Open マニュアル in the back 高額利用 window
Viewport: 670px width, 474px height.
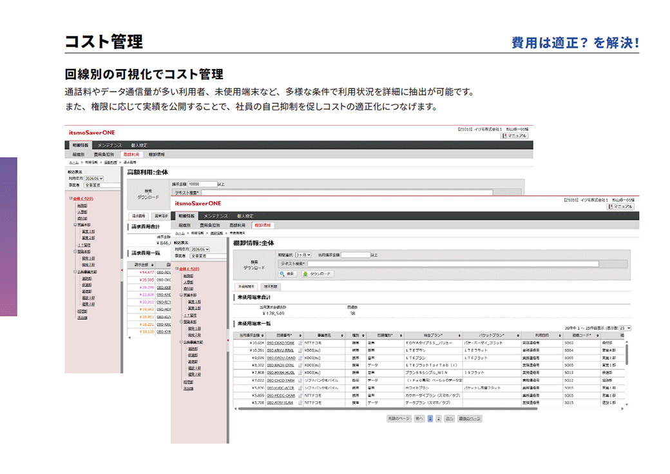coord(515,136)
